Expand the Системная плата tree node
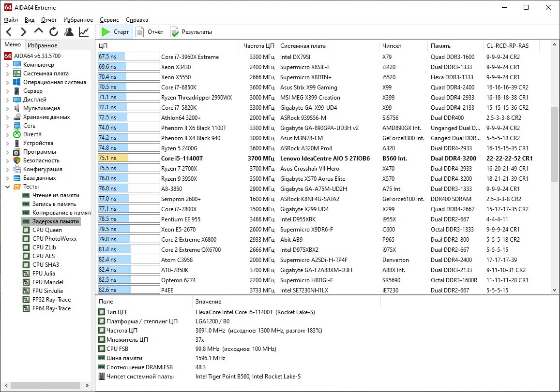 pyautogui.click(x=7, y=73)
